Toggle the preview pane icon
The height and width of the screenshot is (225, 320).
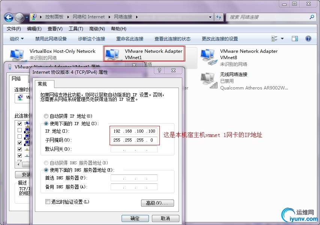295,39
